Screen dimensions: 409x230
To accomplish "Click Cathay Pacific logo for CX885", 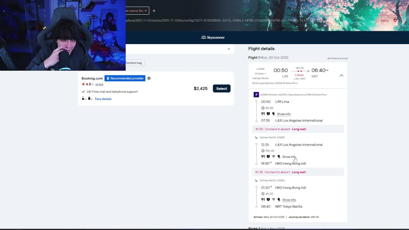I will coord(256,137).
